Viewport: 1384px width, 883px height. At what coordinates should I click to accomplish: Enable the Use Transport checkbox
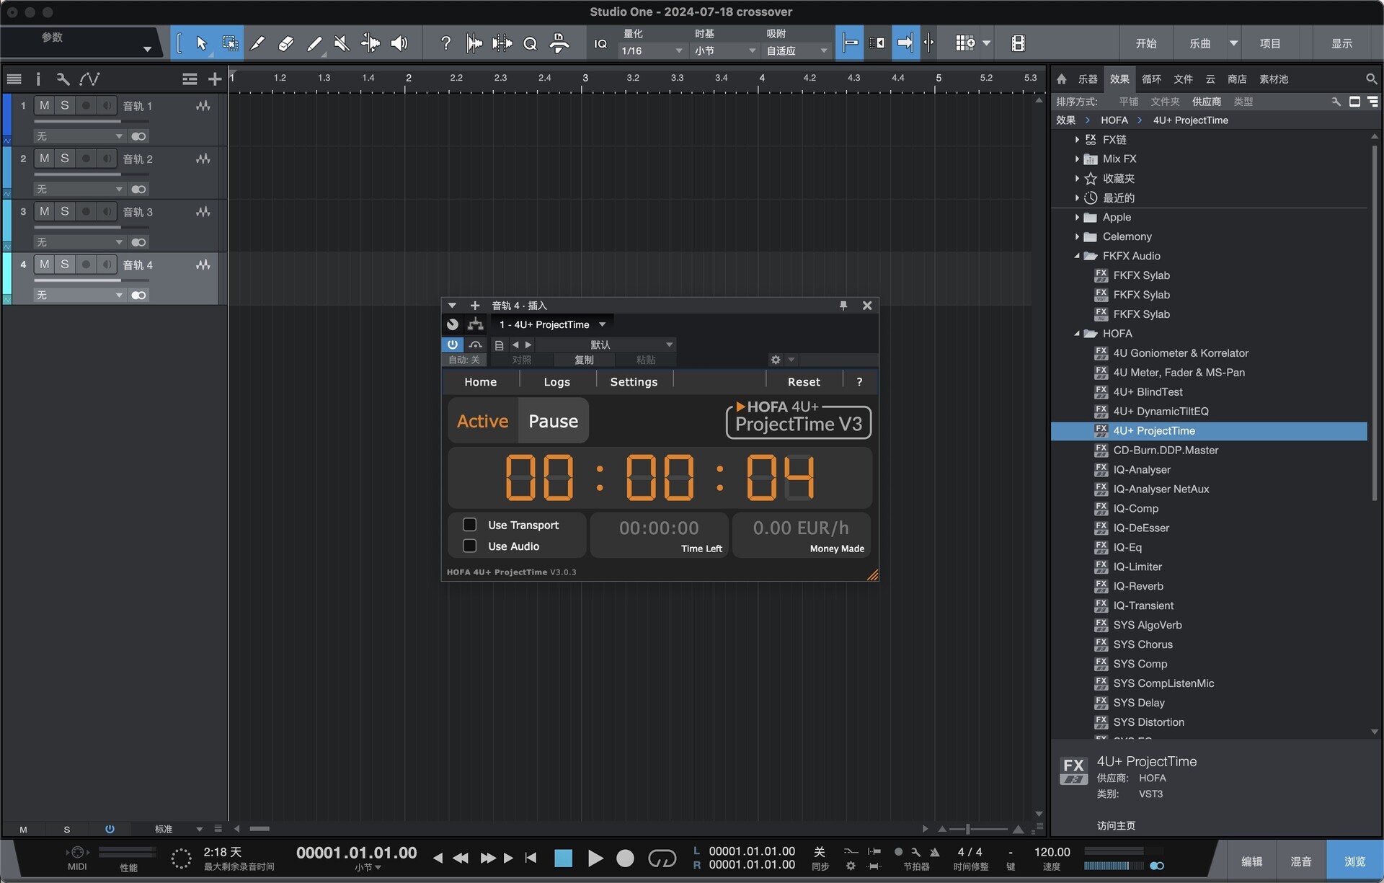point(469,525)
